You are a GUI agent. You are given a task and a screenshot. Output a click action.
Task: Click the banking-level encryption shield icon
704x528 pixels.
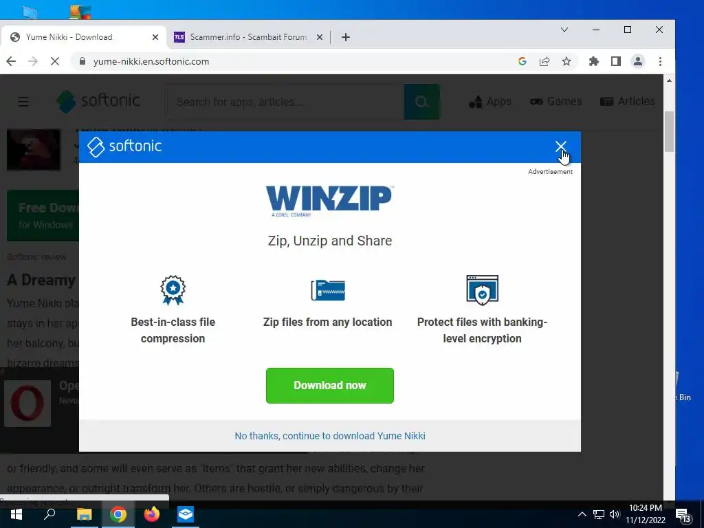tap(482, 290)
